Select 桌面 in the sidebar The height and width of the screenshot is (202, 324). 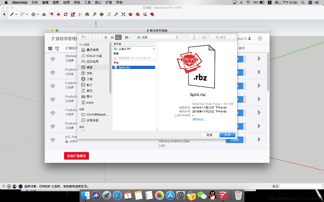click(x=93, y=67)
